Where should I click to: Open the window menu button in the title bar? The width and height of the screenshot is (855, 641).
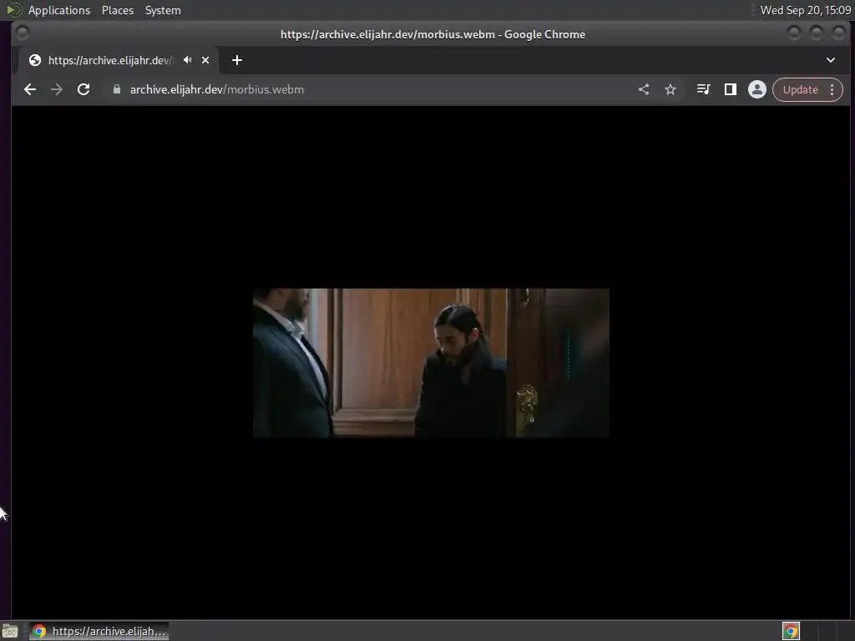click(x=23, y=33)
